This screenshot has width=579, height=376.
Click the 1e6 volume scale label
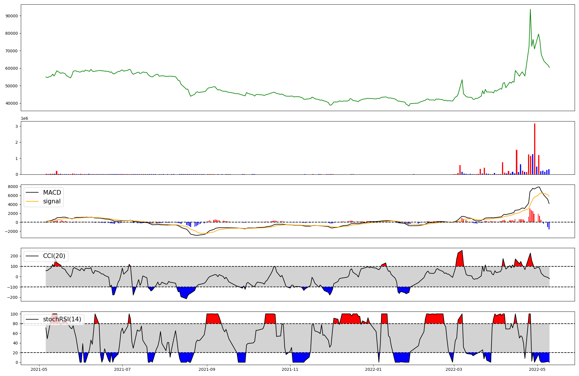click(x=24, y=119)
